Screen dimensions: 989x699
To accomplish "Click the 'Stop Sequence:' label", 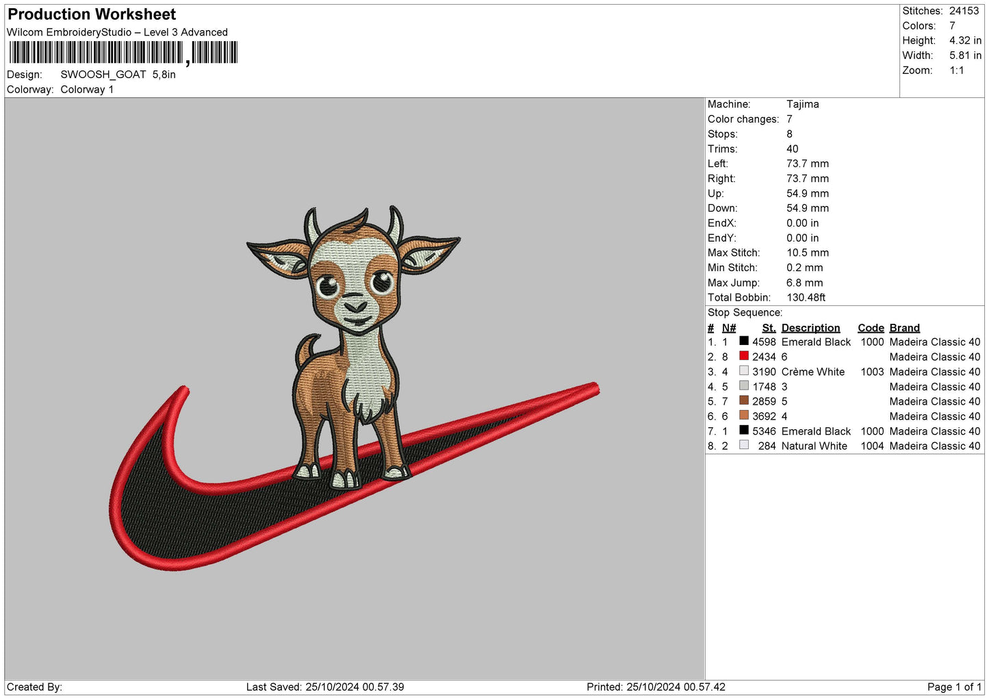I will pos(745,313).
